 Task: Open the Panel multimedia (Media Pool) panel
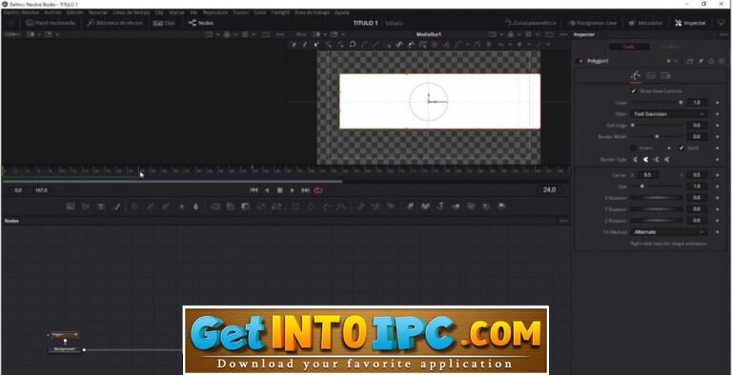[51, 23]
